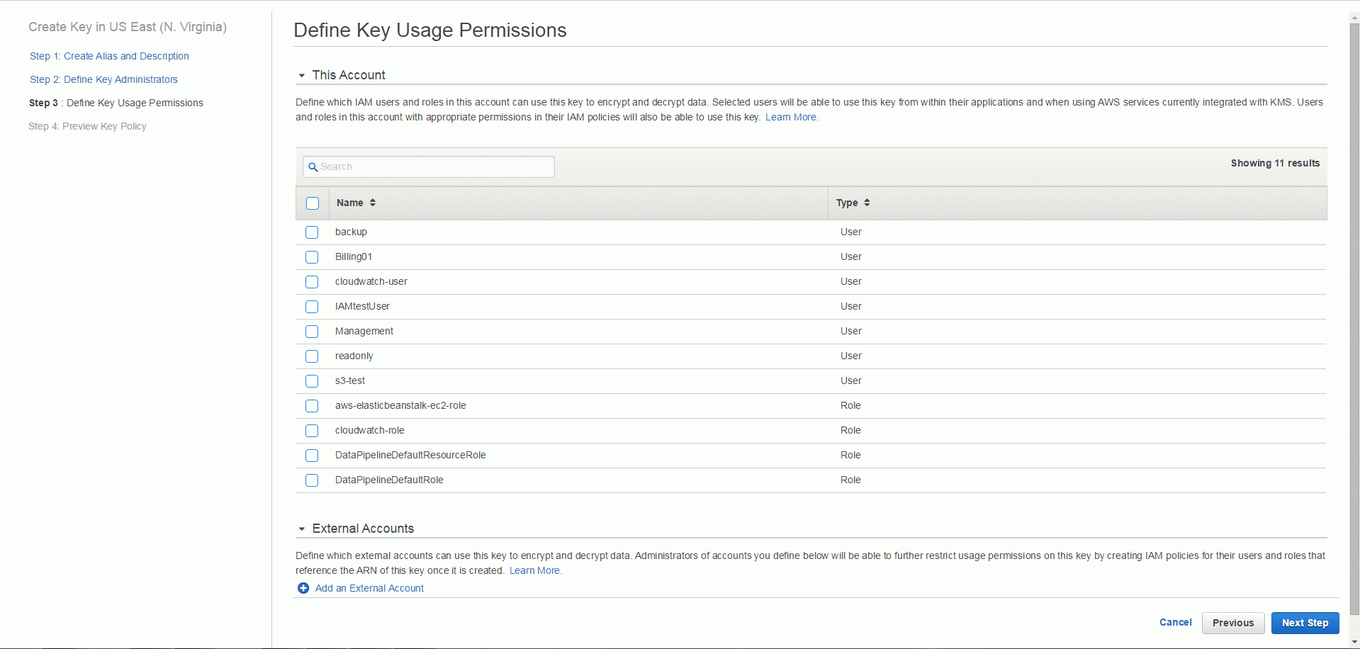Click the magnifier icon in search box
Image resolution: width=1360 pixels, height=649 pixels.
pyautogui.click(x=313, y=167)
